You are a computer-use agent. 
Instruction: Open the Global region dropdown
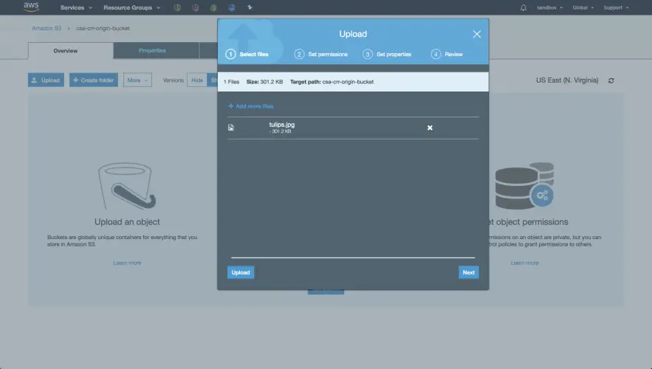[583, 7]
